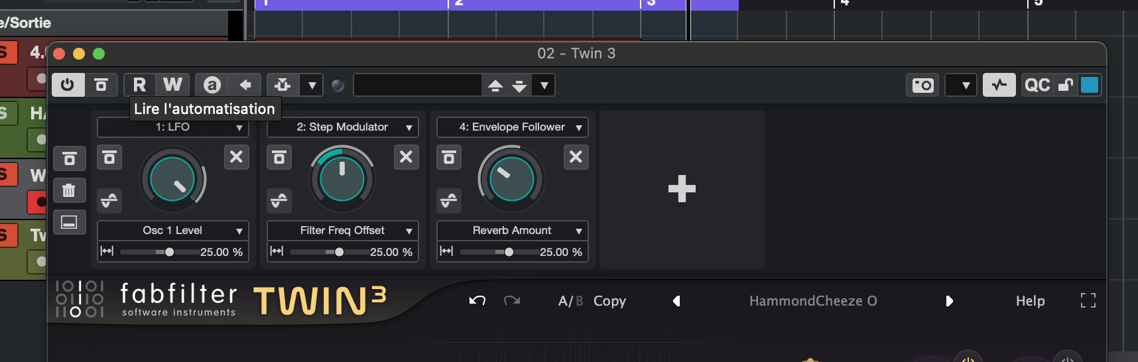Click the 25.00 % value for Filter Freq Offset
Viewport: 1138px width, 362px height.
point(391,252)
